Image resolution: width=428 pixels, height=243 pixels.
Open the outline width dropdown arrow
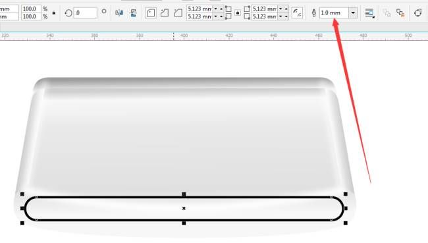coord(353,13)
